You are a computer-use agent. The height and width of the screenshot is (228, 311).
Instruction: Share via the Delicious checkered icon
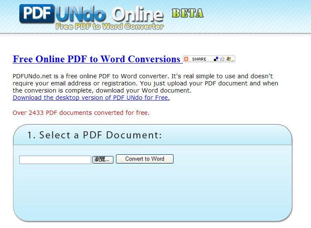(x=216, y=59)
